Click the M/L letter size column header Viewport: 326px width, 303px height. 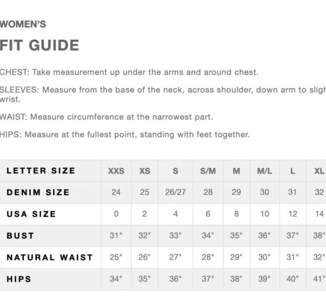pyautogui.click(x=264, y=171)
